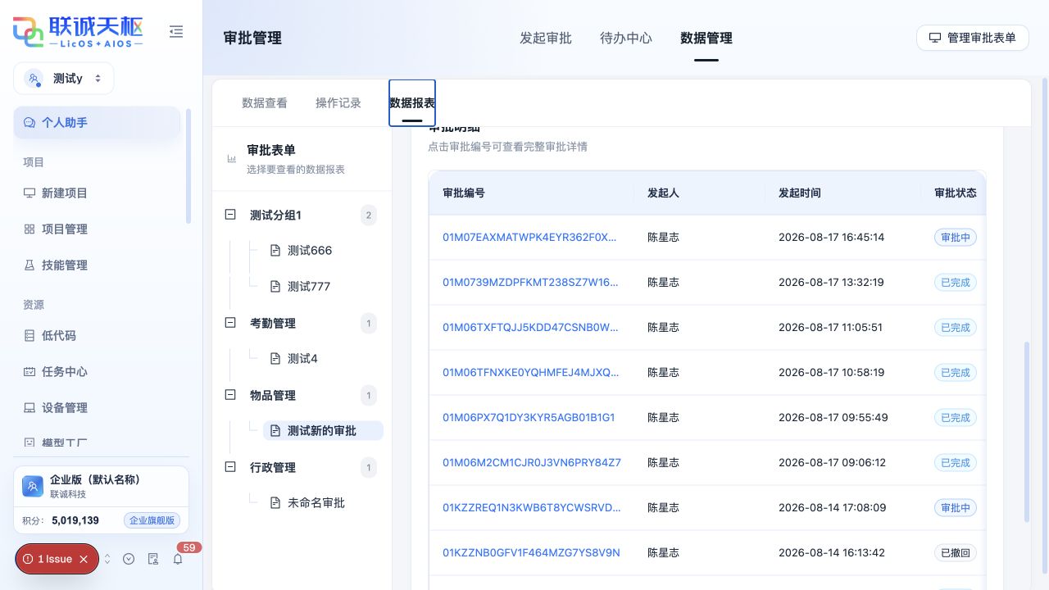Image resolution: width=1049 pixels, height=590 pixels.
Task: Open the 测试y user switcher dropdown
Action: pyautogui.click(x=64, y=79)
